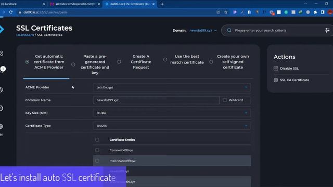Select the mail.newsbd99.xyz entry text
This screenshot has height=187, width=333.
123,161
